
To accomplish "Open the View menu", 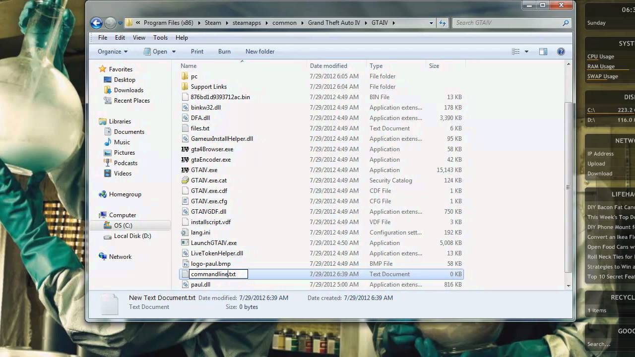I will coord(139,38).
